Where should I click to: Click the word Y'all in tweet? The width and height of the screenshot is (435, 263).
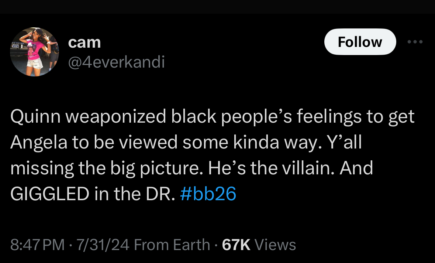click(345, 142)
